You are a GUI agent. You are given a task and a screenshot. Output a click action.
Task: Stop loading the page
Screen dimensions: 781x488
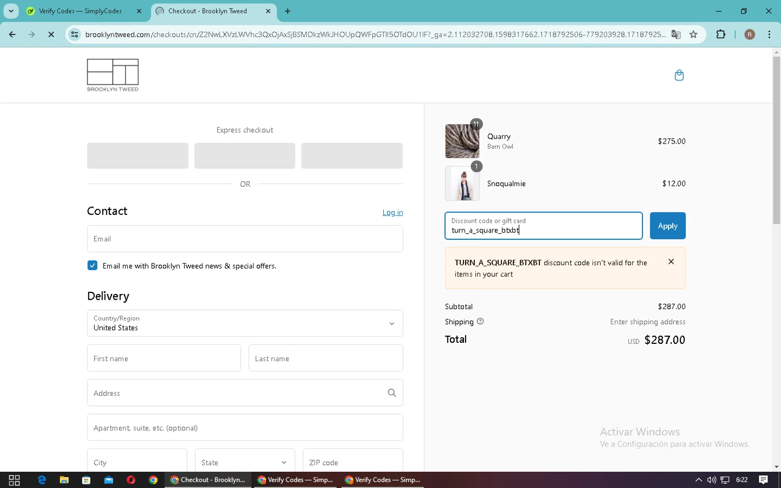[x=51, y=34]
